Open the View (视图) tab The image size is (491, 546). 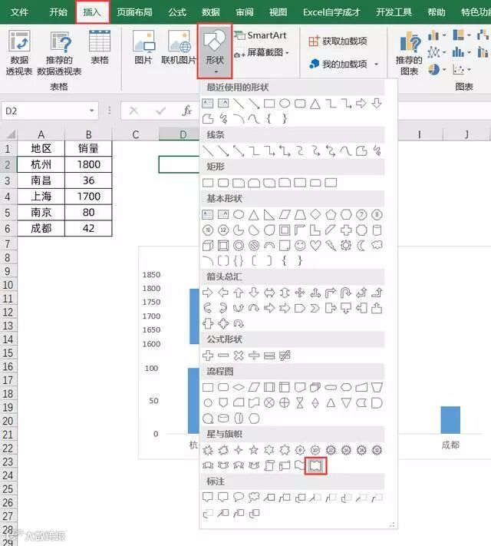(278, 12)
